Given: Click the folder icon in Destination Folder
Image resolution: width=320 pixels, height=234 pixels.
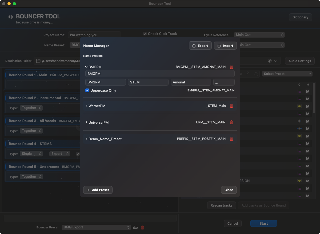Looking at the screenshot, I should click(38, 61).
